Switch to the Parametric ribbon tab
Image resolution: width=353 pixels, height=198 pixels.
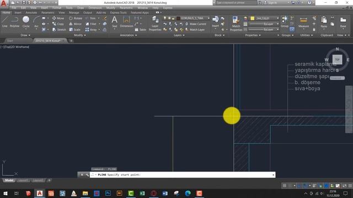pos(48,13)
